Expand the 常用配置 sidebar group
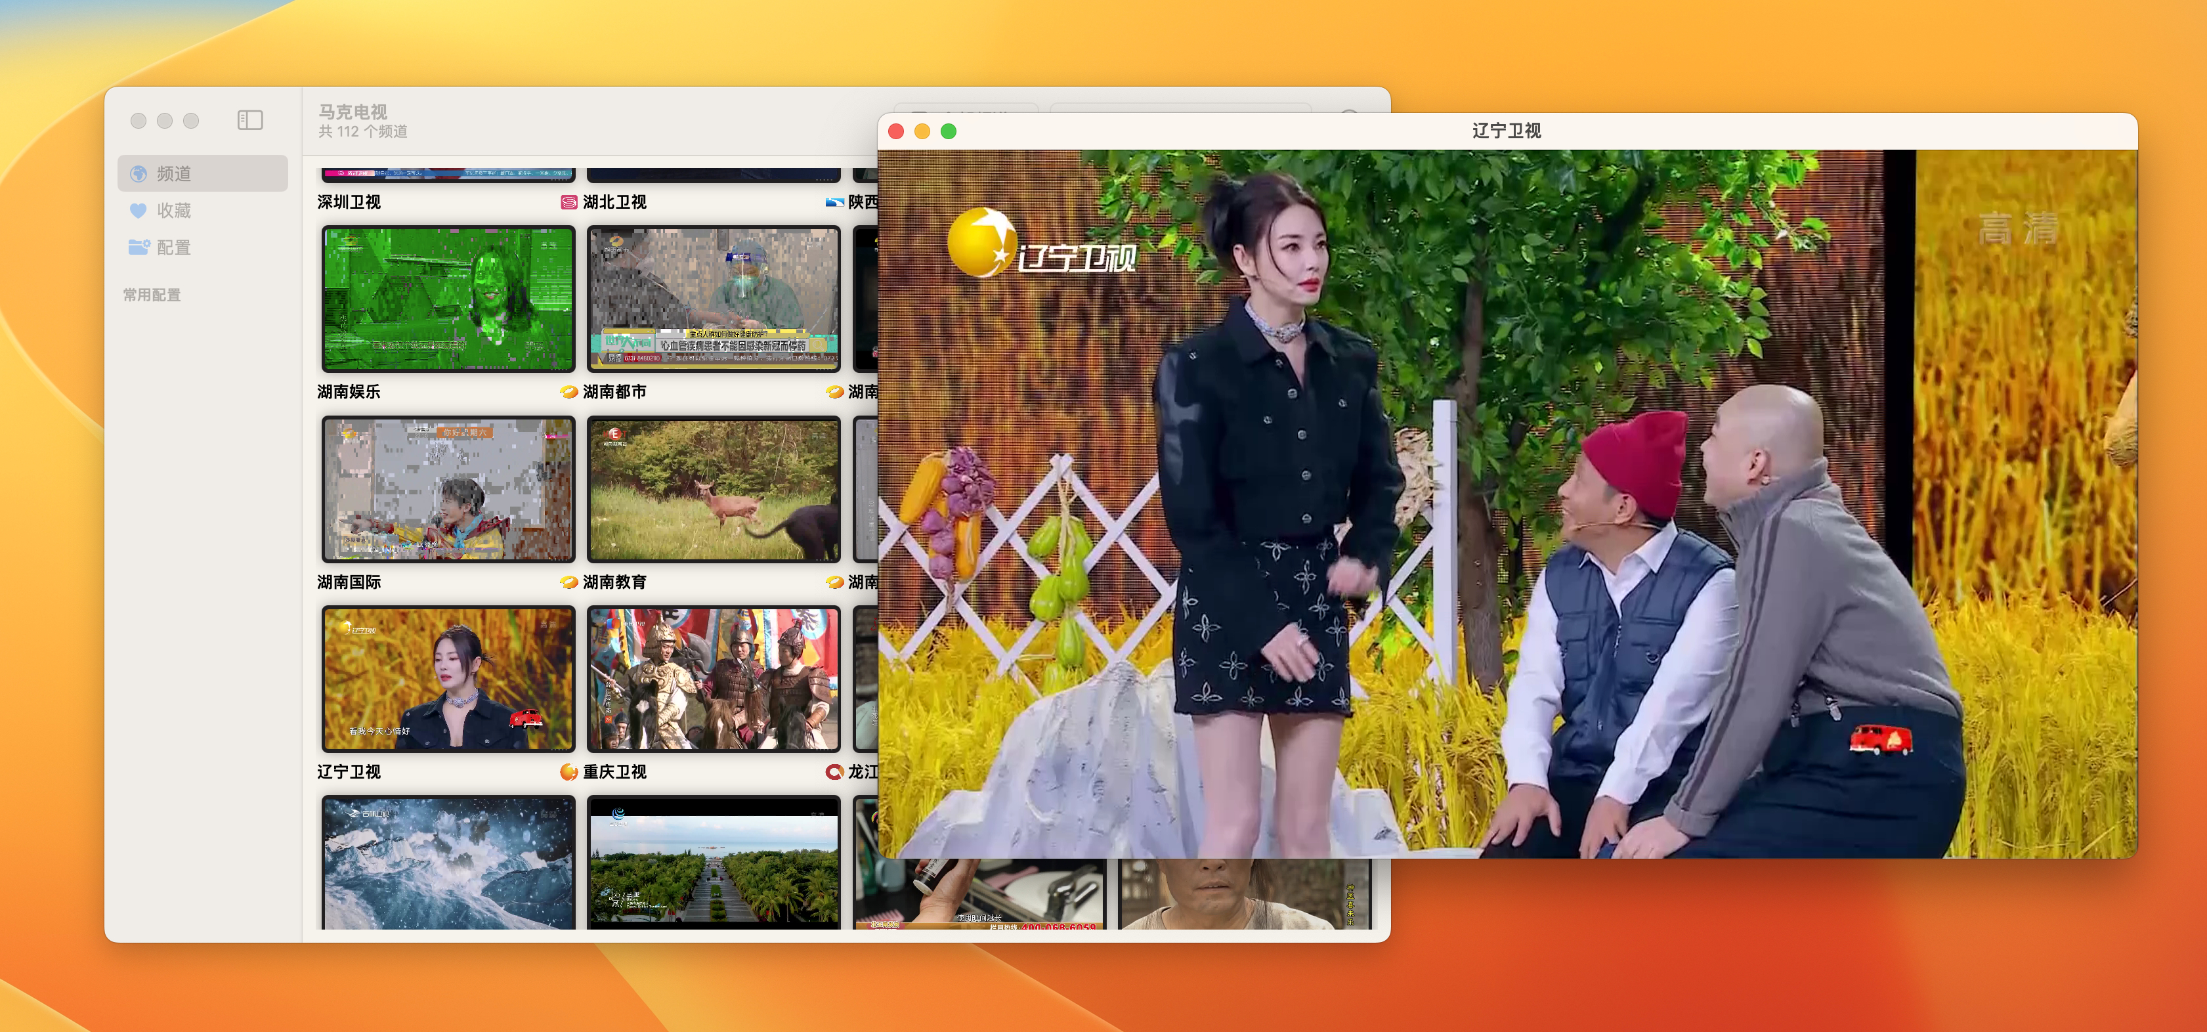 click(152, 295)
